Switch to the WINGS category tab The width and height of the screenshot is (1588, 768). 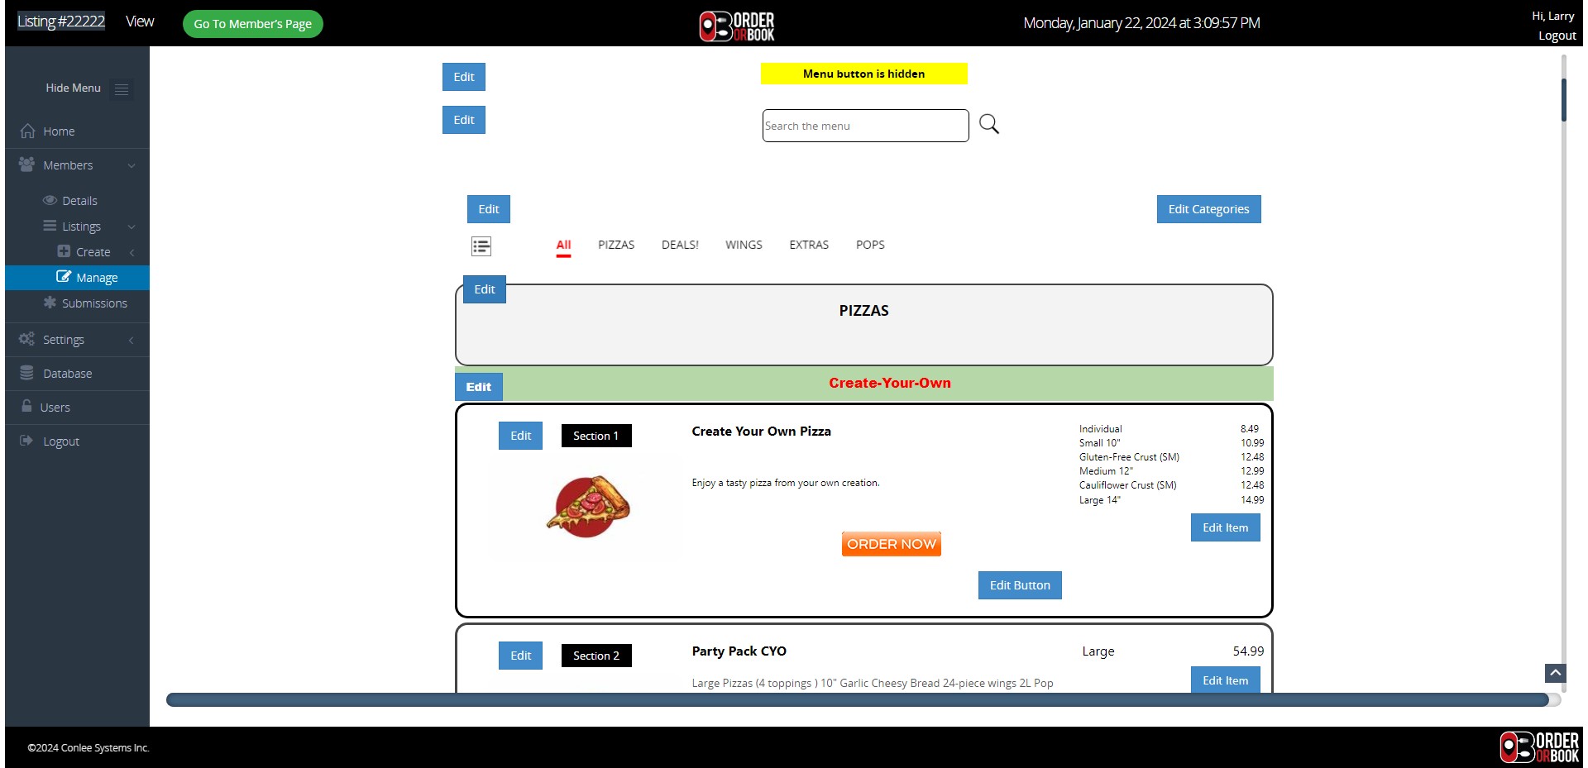(x=744, y=245)
